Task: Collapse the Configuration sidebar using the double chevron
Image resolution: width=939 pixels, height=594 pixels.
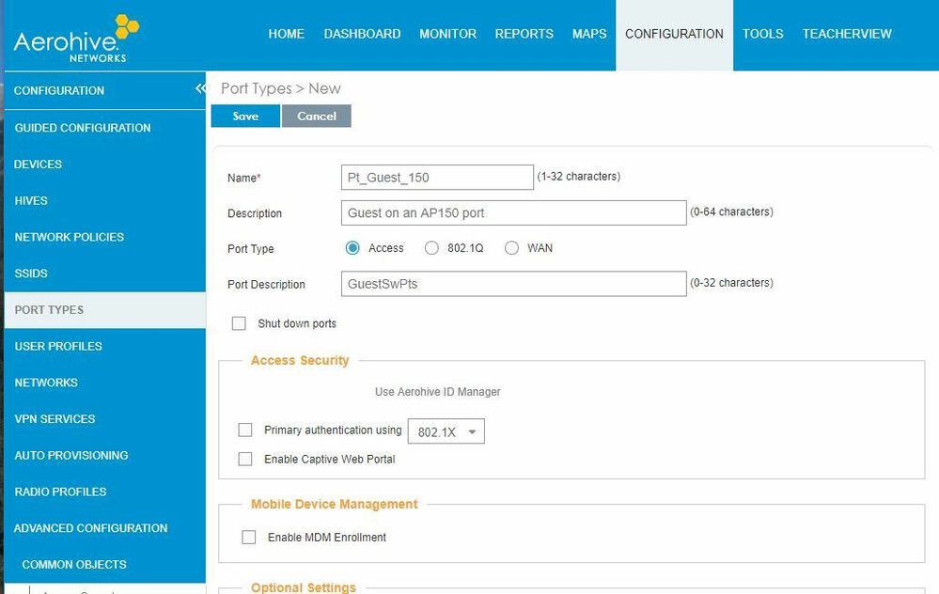Action: [x=200, y=89]
